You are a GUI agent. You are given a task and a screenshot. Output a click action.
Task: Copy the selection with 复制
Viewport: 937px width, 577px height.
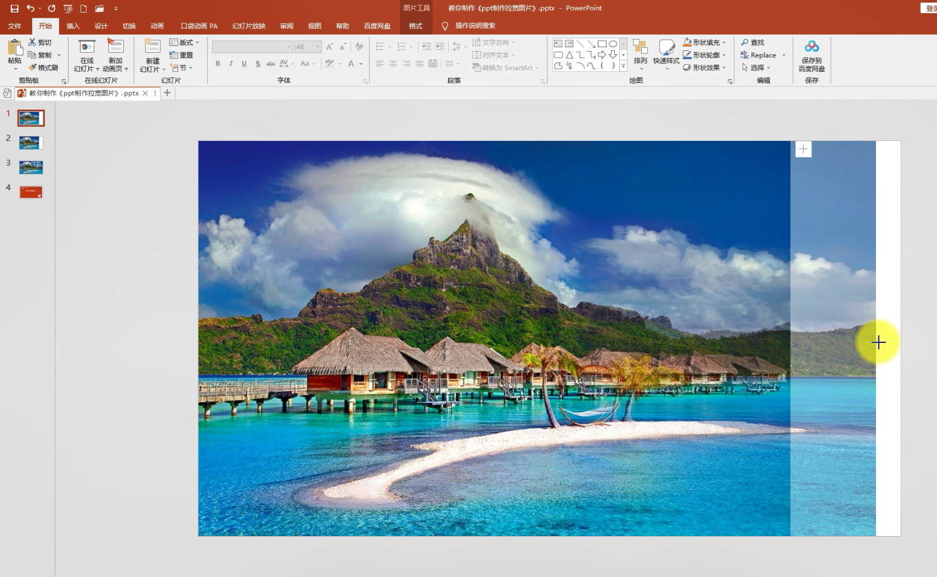pyautogui.click(x=40, y=55)
